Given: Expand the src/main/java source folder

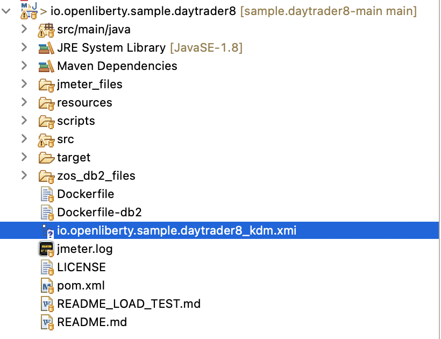Looking at the screenshot, I should coord(24,30).
